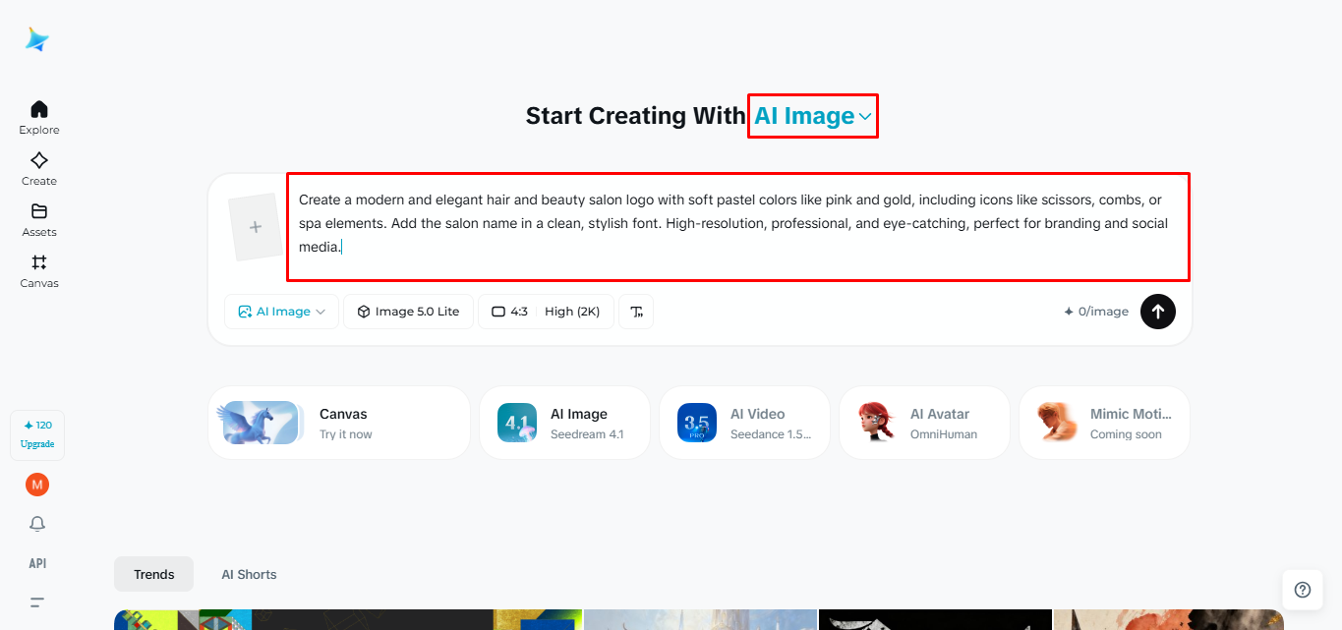Switch to the Trends tab
This screenshot has height=630, width=1342.
tap(154, 574)
